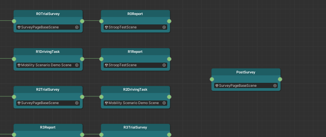The width and height of the screenshot is (326, 137).
Task: Click Unity scene icon in R0TrialSurvey field
Action: [19, 27]
